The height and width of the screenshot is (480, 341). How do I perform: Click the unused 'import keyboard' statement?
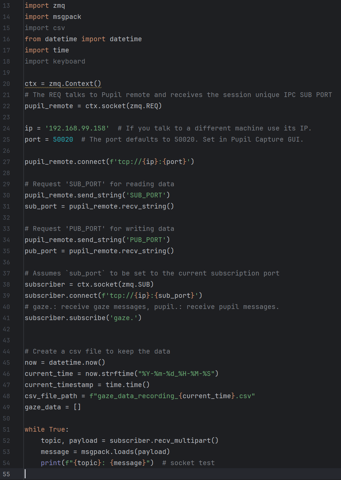pyautogui.click(x=55, y=62)
